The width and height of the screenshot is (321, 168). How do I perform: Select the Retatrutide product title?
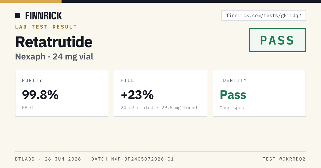pos(54,42)
